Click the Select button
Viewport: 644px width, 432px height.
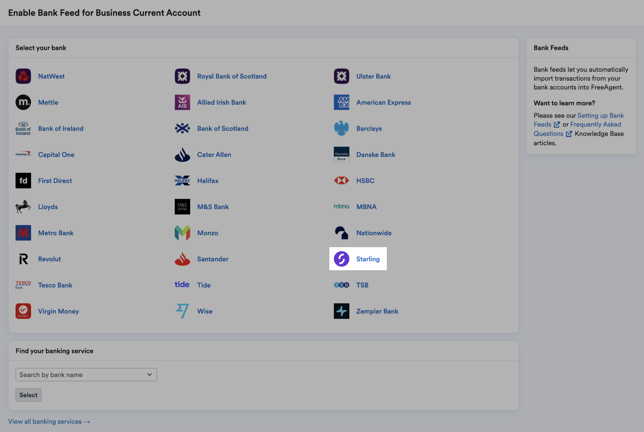tap(29, 395)
